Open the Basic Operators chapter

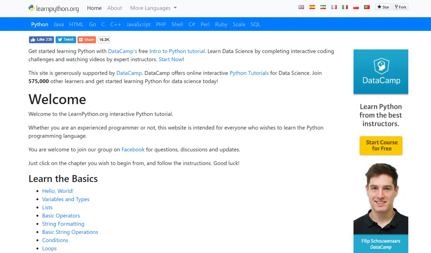click(61, 216)
